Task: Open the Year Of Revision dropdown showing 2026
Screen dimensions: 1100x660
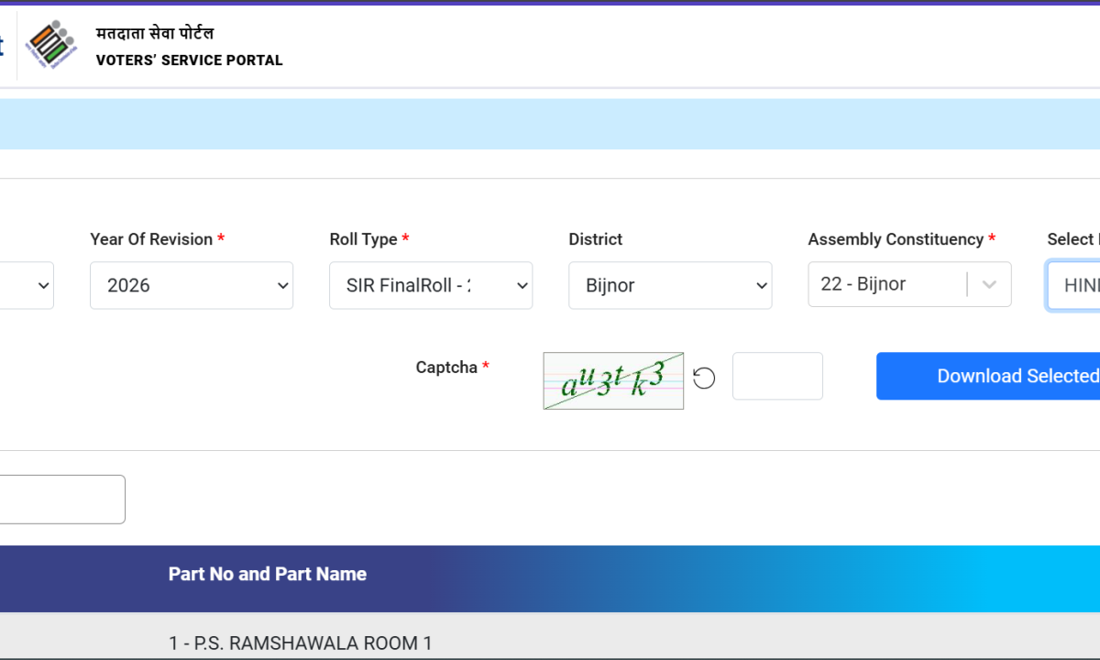Action: (192, 286)
